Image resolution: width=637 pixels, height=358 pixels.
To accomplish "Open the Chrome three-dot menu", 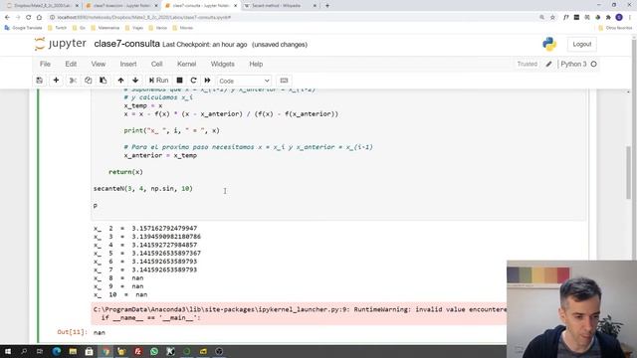I will click(x=630, y=18).
